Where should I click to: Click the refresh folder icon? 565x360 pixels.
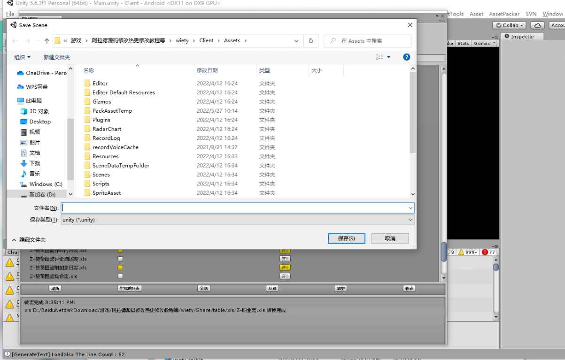tap(311, 41)
